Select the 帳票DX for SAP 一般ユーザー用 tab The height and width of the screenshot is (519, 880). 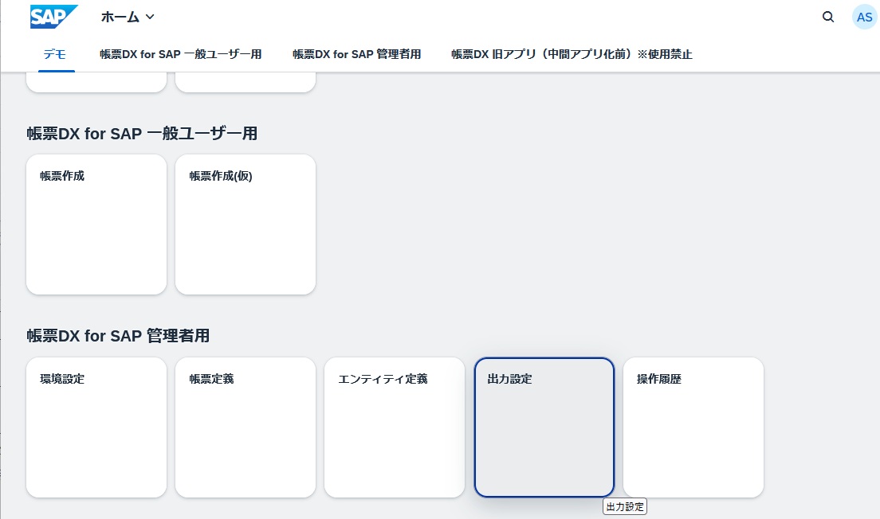click(x=181, y=55)
